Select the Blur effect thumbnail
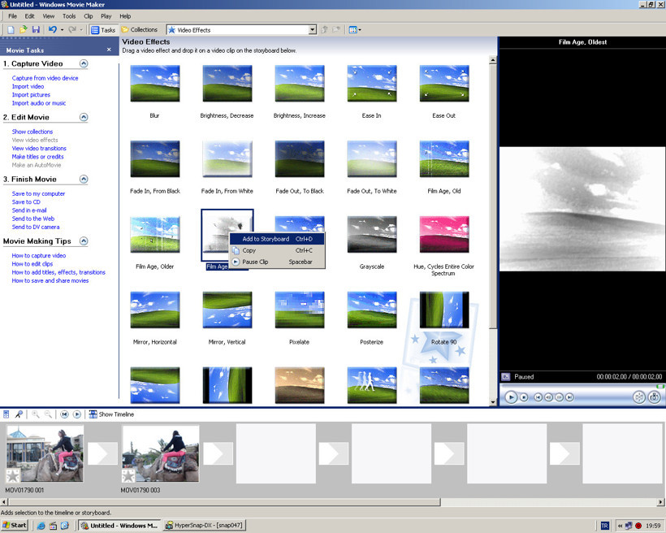This screenshot has width=666, height=533. tap(155, 84)
